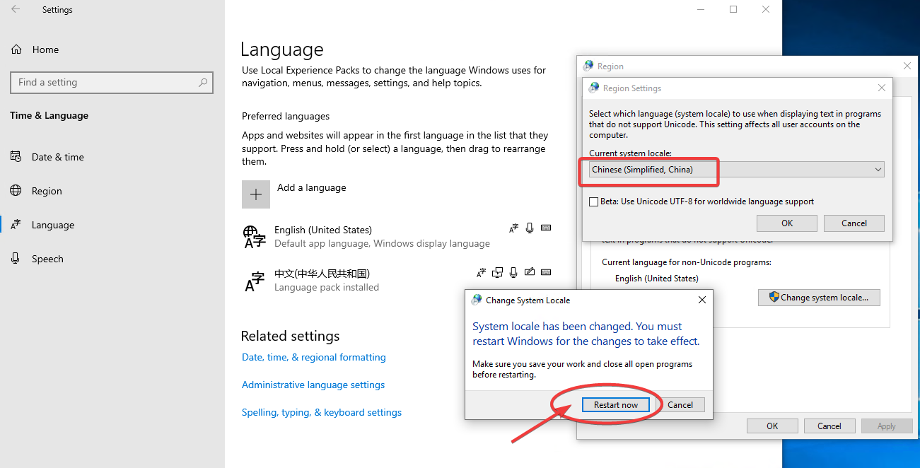Viewport: 920px width, 468px height.
Task: Open the Home icon in Settings sidebar
Action: coord(16,49)
